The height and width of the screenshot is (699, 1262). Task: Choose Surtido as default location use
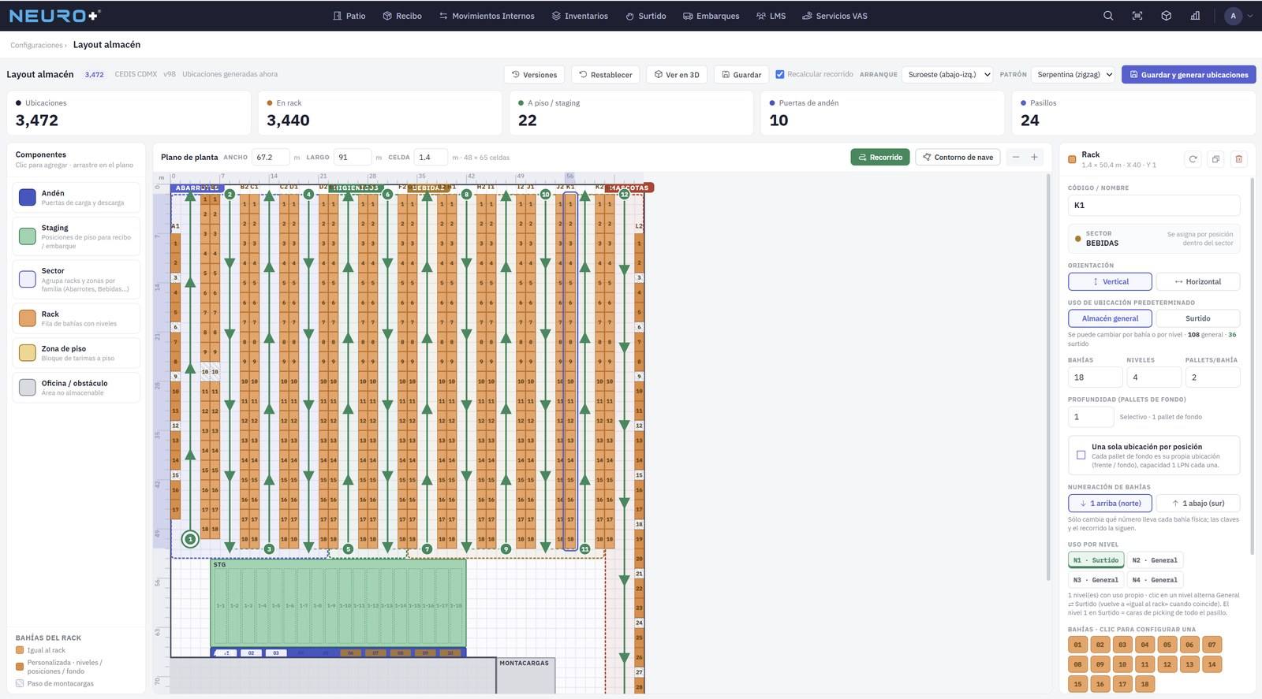(x=1197, y=318)
